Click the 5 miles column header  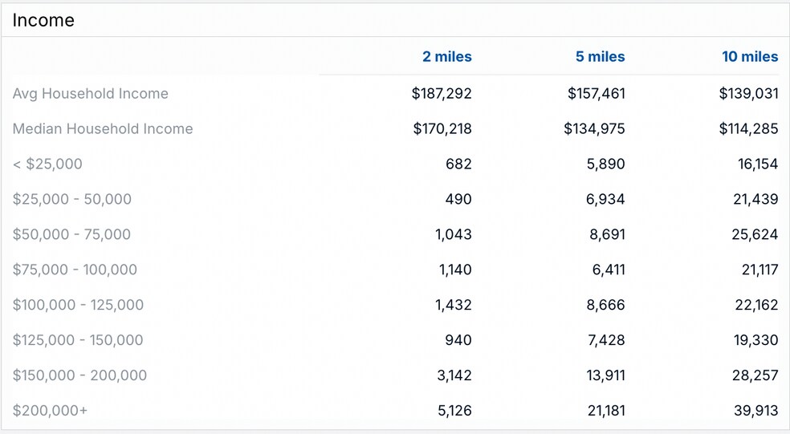coord(600,57)
